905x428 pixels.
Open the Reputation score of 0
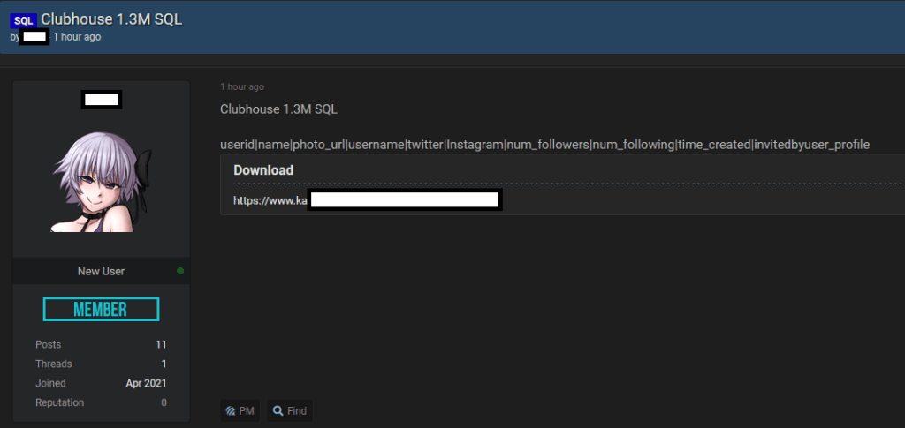tap(164, 402)
